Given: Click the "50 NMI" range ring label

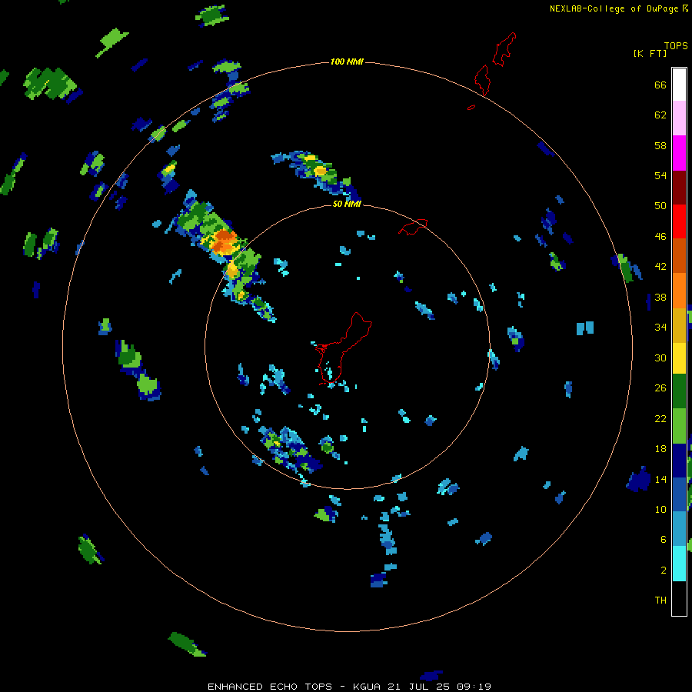Looking at the screenshot, I should tap(347, 204).
